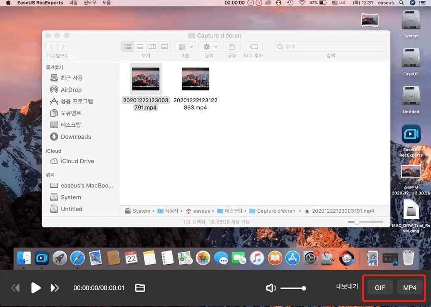The width and height of the screenshot is (431, 307).
Task: Open the 윈도우 menu in menu bar
Action: 90,3
